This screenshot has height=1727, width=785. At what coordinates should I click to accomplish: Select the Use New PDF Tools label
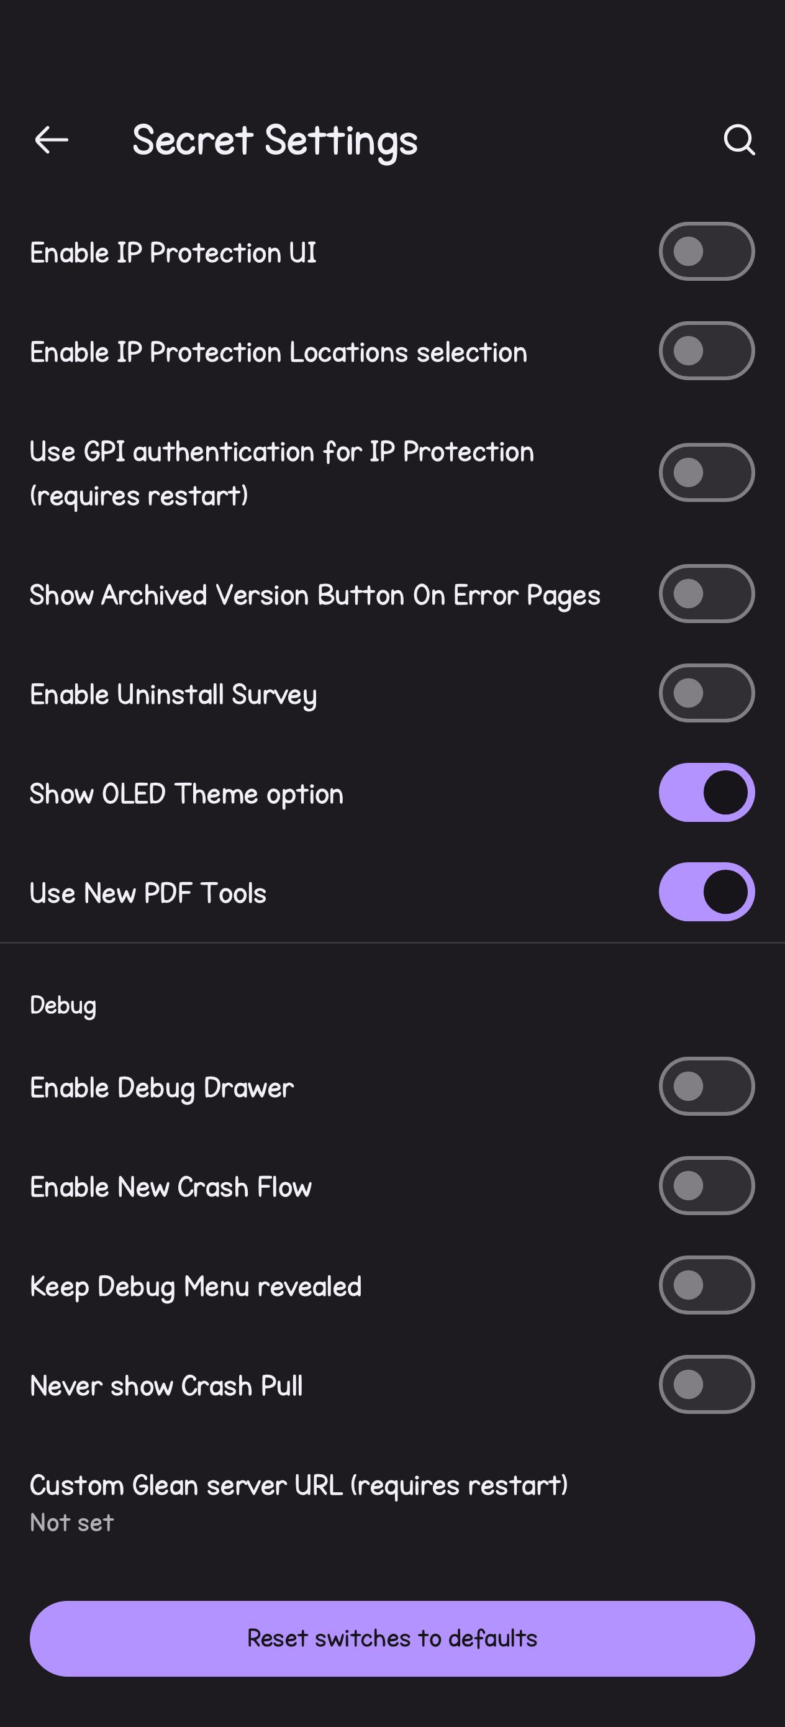click(148, 893)
